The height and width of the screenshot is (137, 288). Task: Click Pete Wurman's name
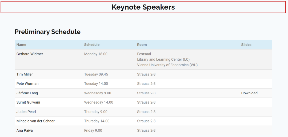[27, 84]
